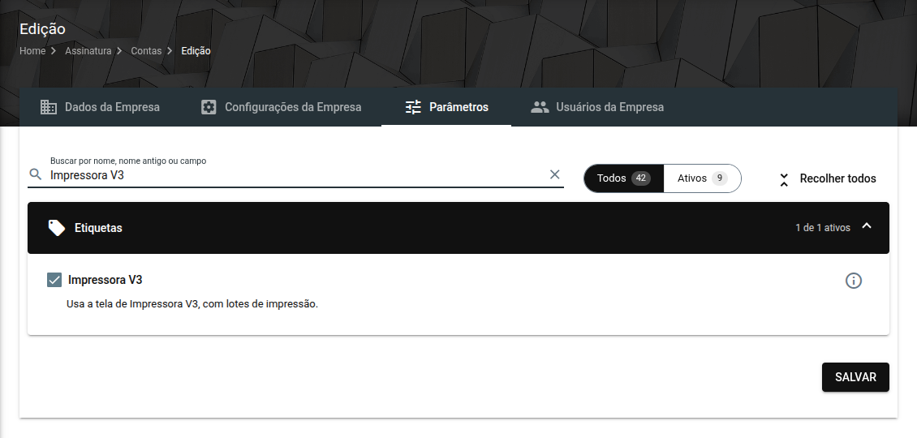
Task: Click the '1 de 1 ativos' counter
Action: point(823,227)
